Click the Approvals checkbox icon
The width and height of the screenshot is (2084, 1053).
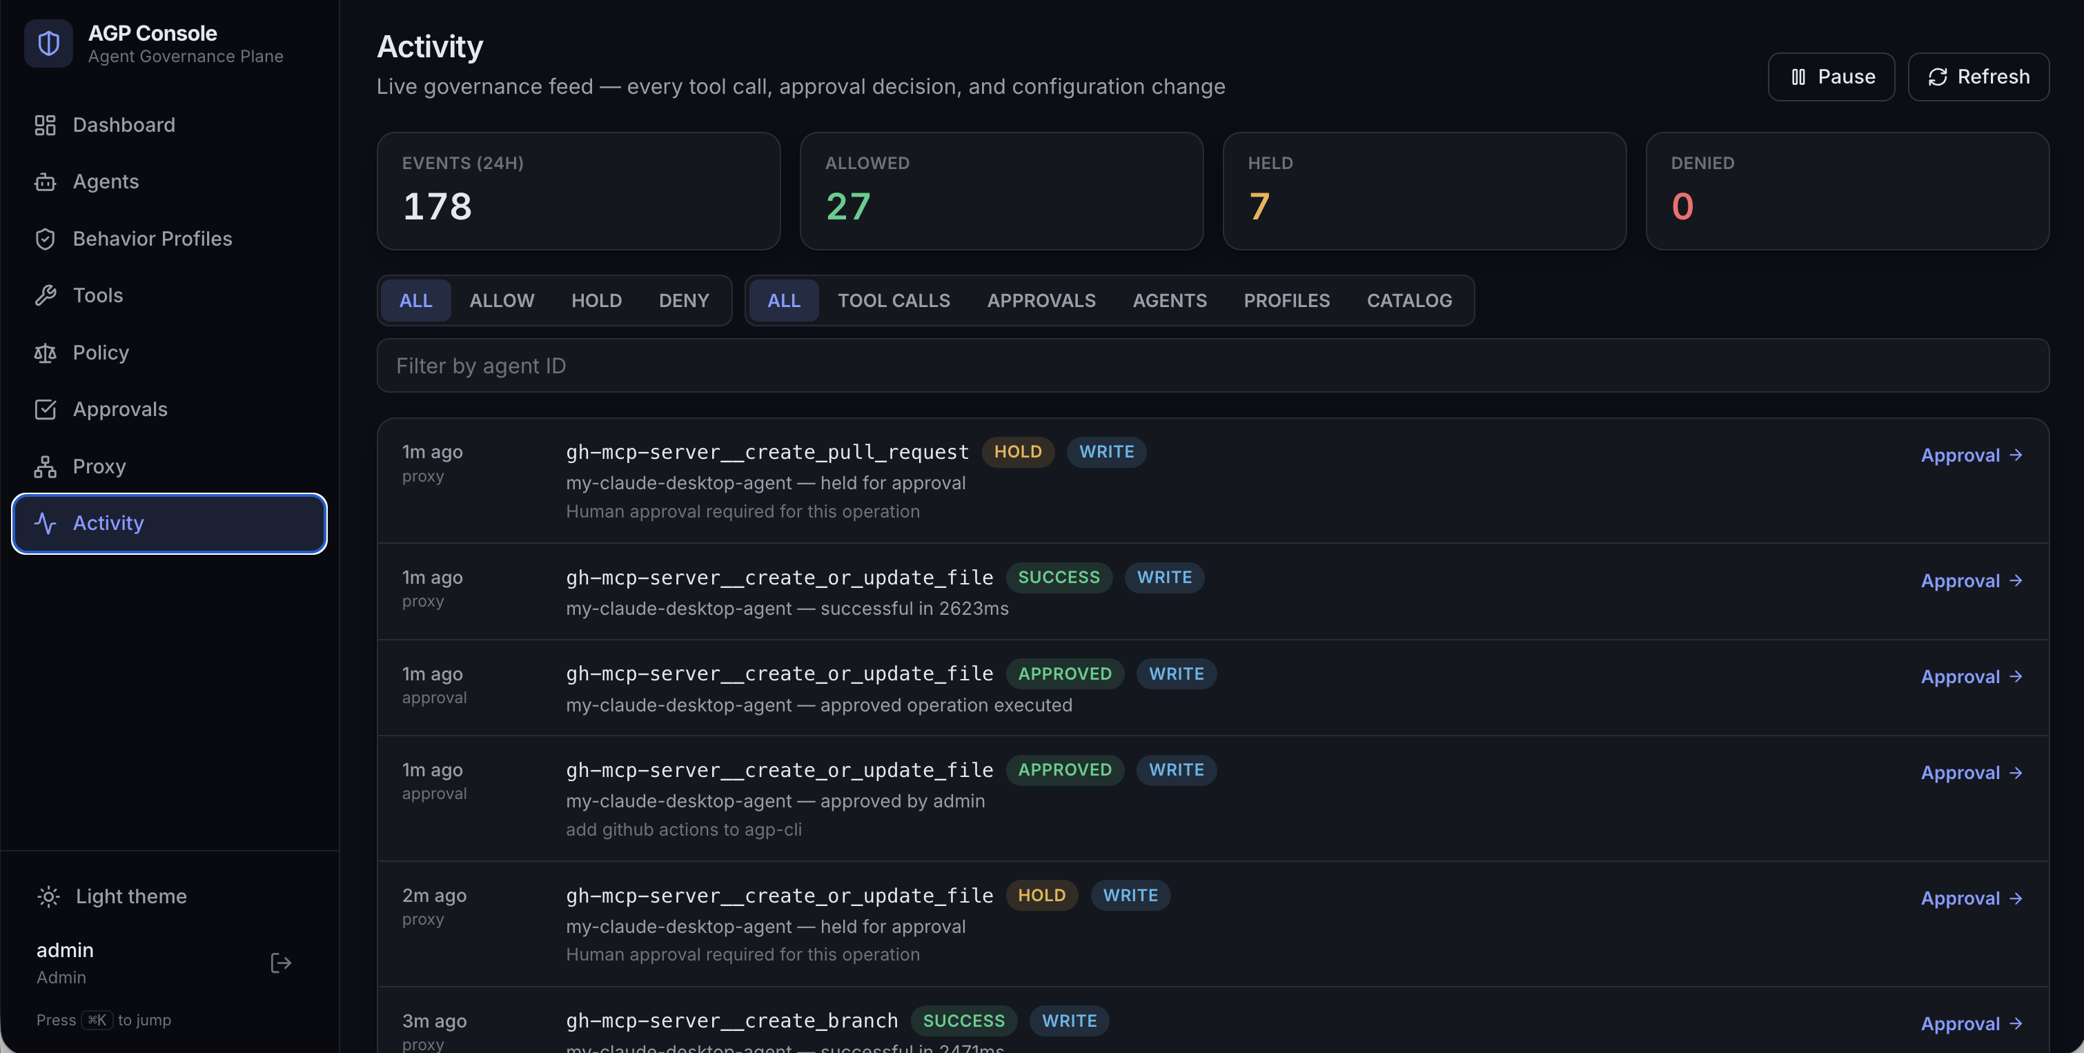pos(46,409)
